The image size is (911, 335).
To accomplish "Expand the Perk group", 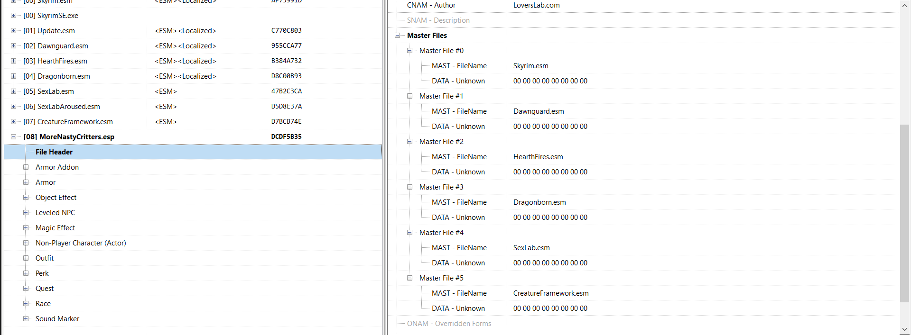I will [x=26, y=273].
